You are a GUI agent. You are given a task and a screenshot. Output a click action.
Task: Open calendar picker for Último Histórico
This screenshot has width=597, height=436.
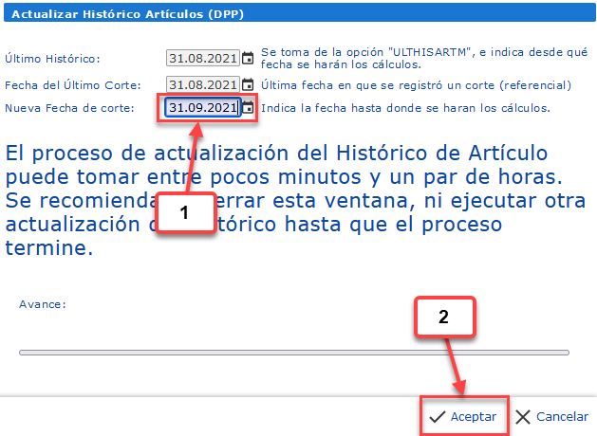pos(248,58)
